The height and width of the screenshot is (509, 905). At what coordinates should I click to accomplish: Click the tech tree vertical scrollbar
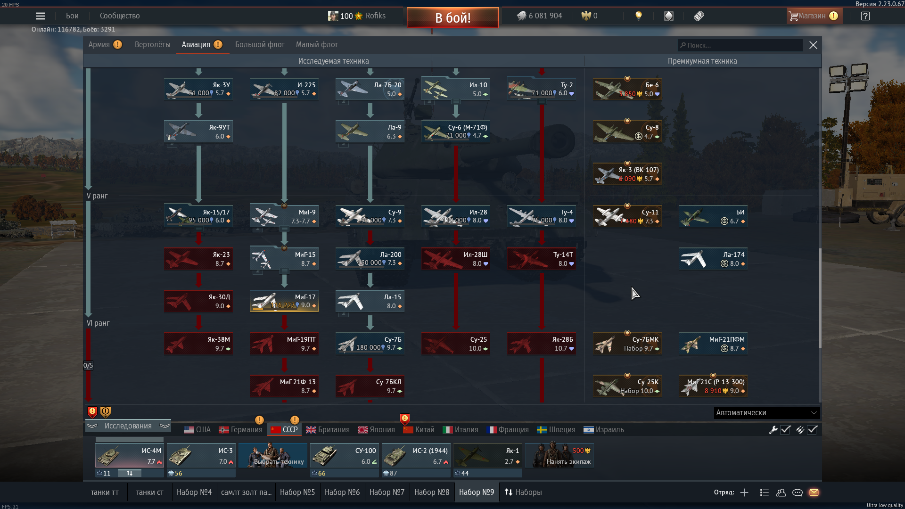point(820,298)
